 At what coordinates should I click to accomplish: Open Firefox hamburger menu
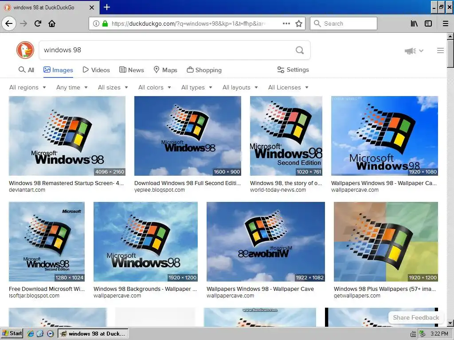pyautogui.click(x=446, y=23)
